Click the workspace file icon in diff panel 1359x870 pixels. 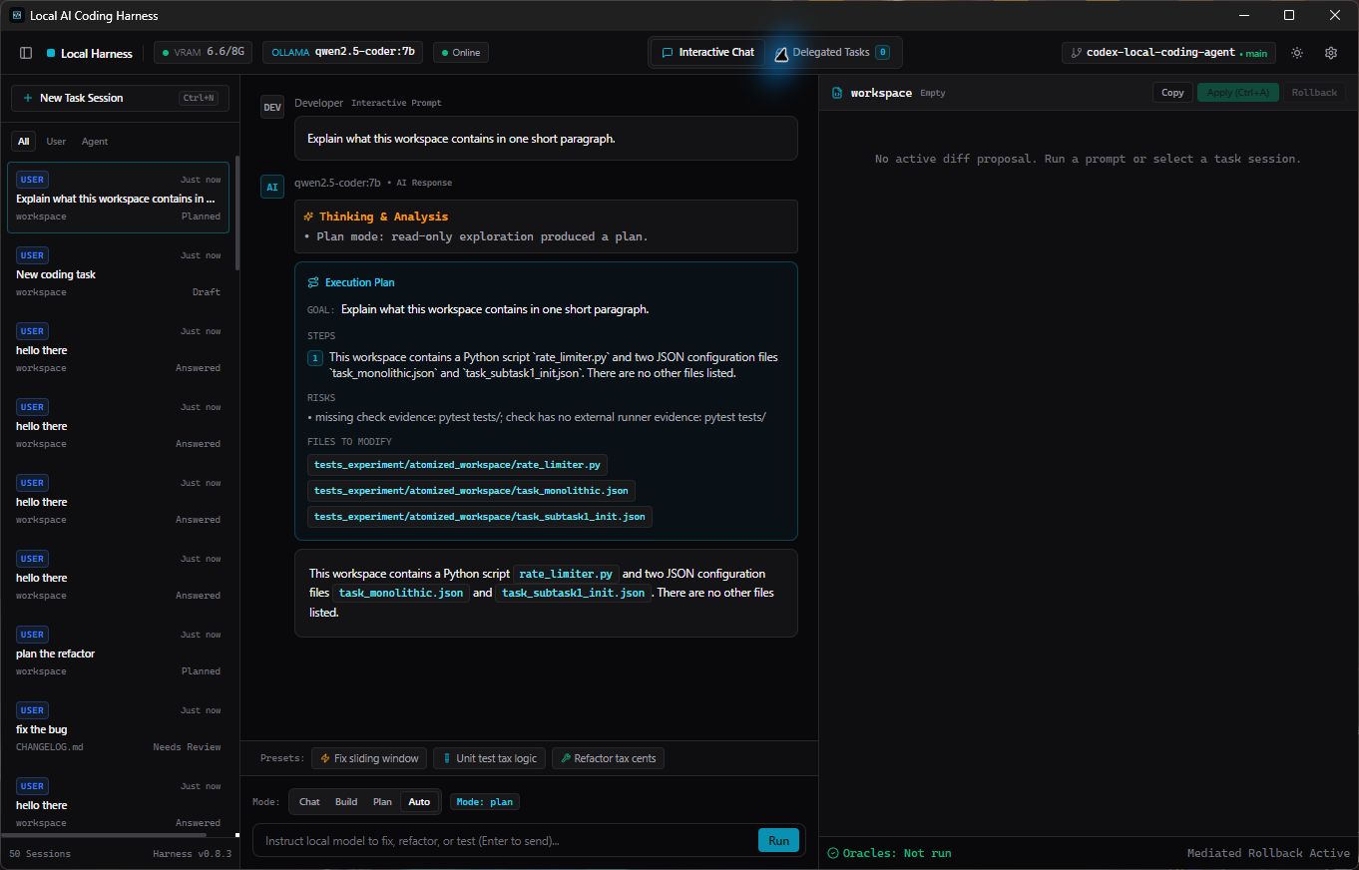pyautogui.click(x=837, y=93)
